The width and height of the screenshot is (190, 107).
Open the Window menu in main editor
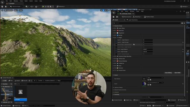click(x=16, y=1)
